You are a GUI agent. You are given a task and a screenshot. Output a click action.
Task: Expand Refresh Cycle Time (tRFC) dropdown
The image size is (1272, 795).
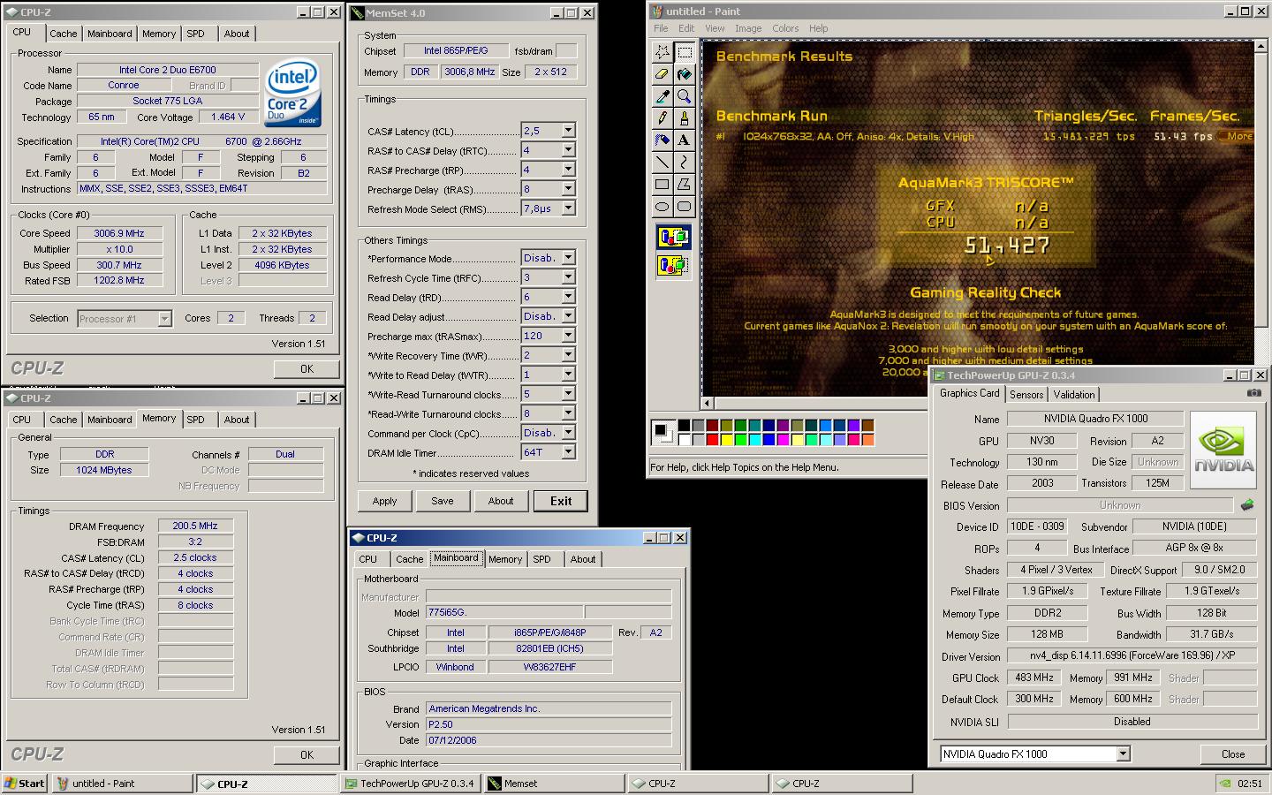click(568, 277)
